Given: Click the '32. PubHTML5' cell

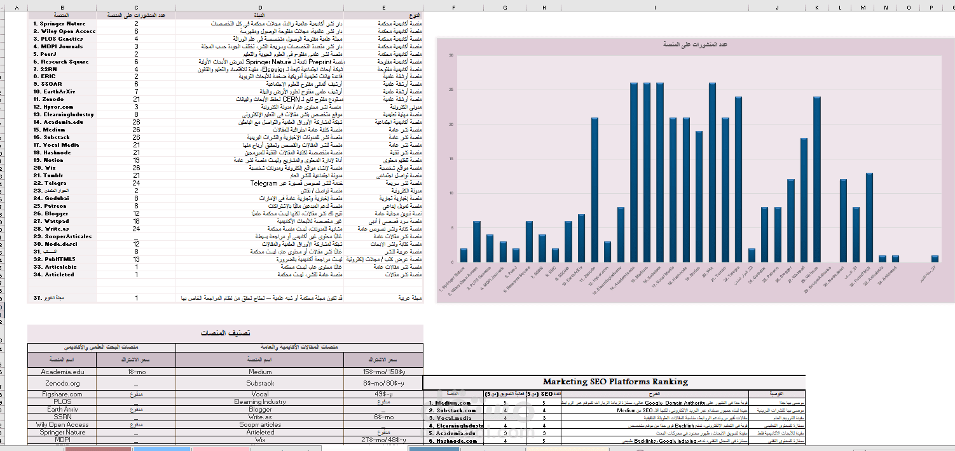Looking at the screenshot, I should click(62, 259).
